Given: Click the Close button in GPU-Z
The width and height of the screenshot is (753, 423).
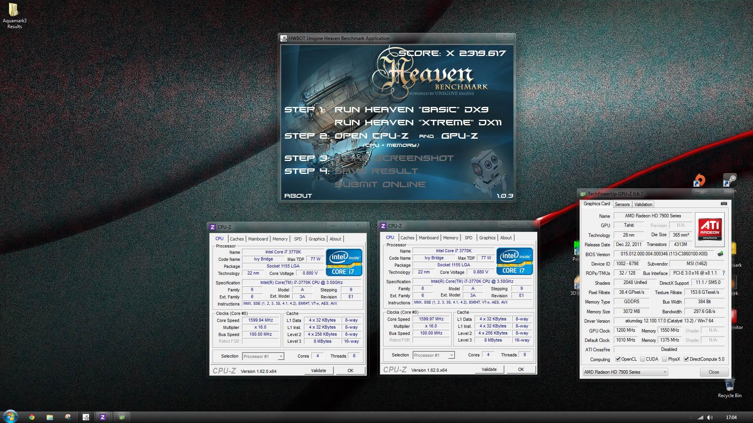Looking at the screenshot, I should click(714, 372).
